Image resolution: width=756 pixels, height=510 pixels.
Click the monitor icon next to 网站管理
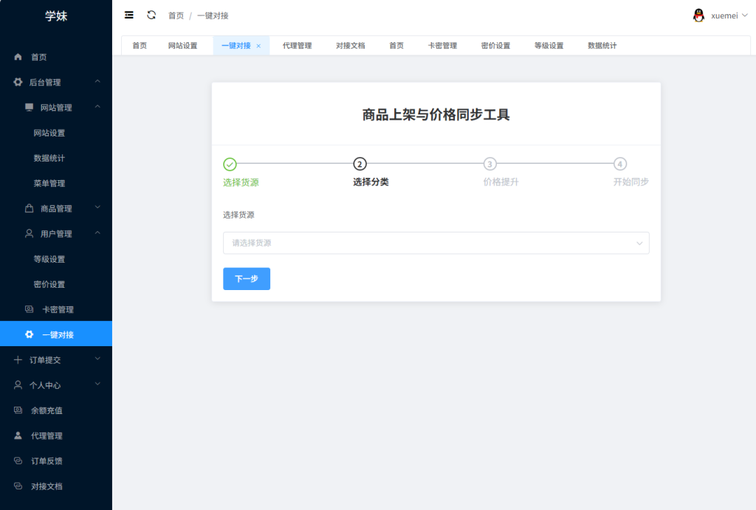pos(30,108)
